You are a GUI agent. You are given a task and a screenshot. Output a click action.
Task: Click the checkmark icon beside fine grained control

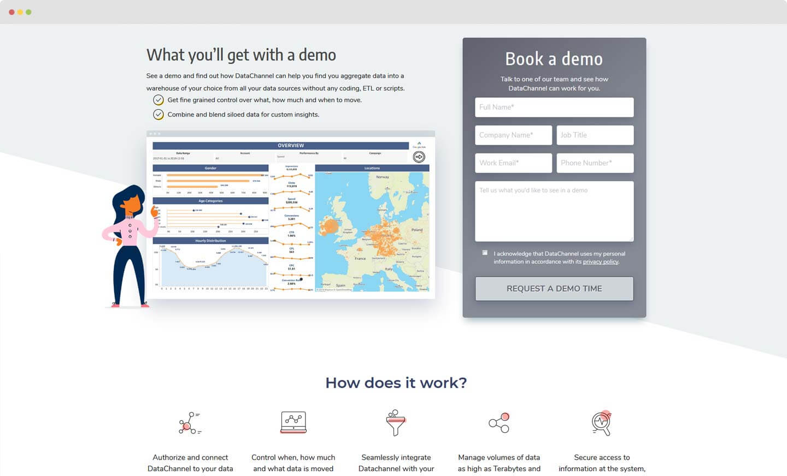[x=158, y=100]
